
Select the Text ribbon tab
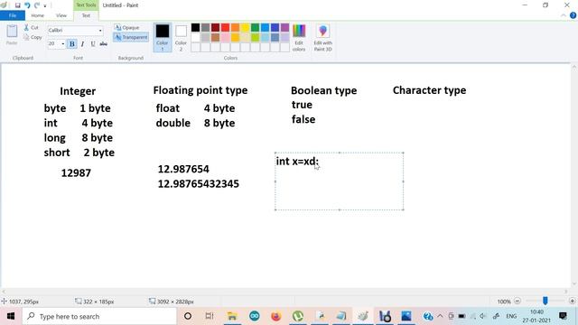[86, 15]
